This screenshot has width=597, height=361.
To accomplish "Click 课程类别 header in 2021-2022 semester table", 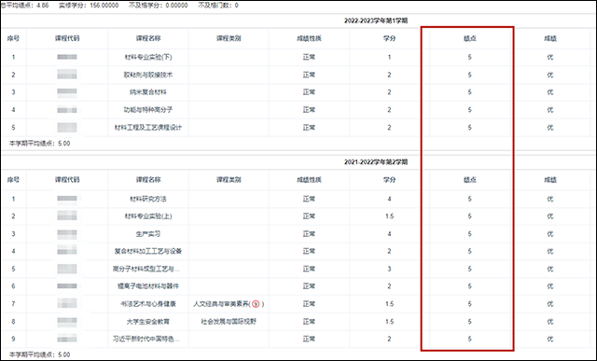I will tap(229, 180).
